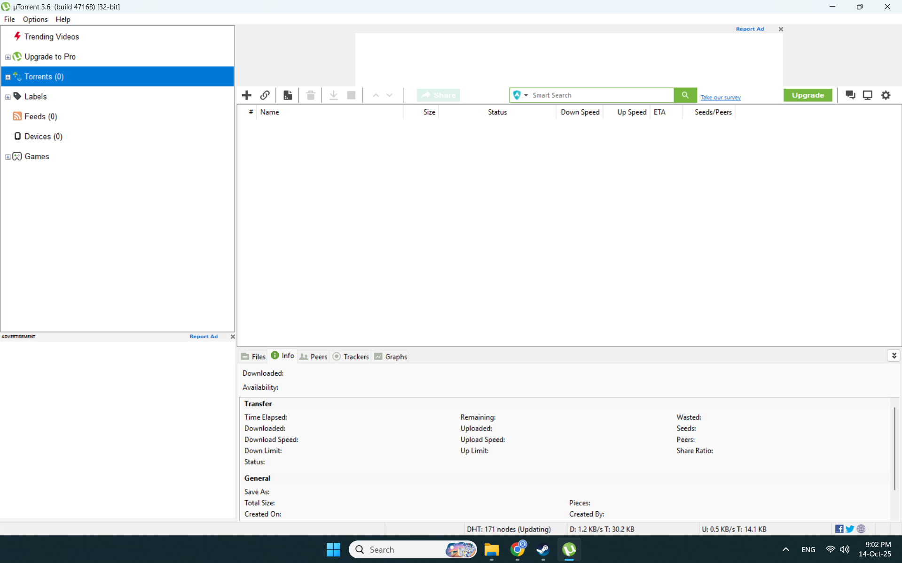The width and height of the screenshot is (902, 563).
Task: Click the green Upgrade button
Action: tap(808, 95)
